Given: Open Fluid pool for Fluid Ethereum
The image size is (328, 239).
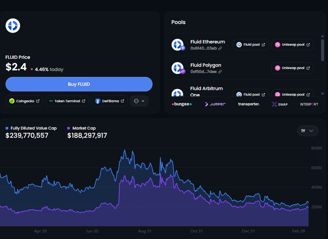Looking at the screenshot, I should pos(251,45).
